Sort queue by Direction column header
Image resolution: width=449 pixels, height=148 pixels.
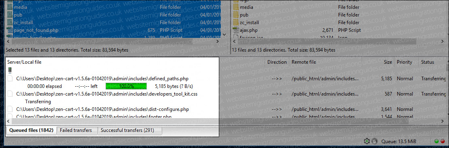(x=277, y=62)
